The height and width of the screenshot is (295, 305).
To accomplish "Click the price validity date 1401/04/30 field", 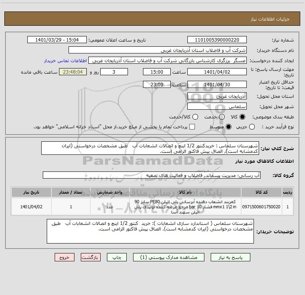I will 217,84.
